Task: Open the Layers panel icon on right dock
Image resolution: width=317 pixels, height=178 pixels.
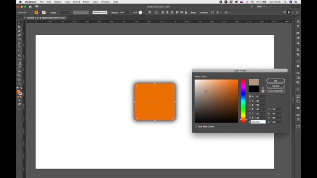Action: click(x=298, y=108)
